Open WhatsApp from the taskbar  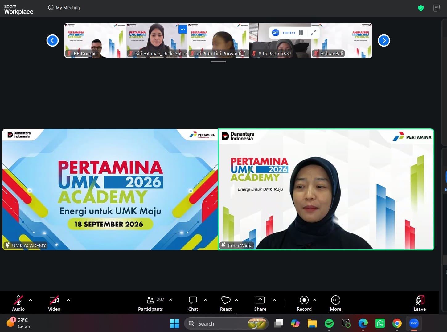(x=380, y=323)
